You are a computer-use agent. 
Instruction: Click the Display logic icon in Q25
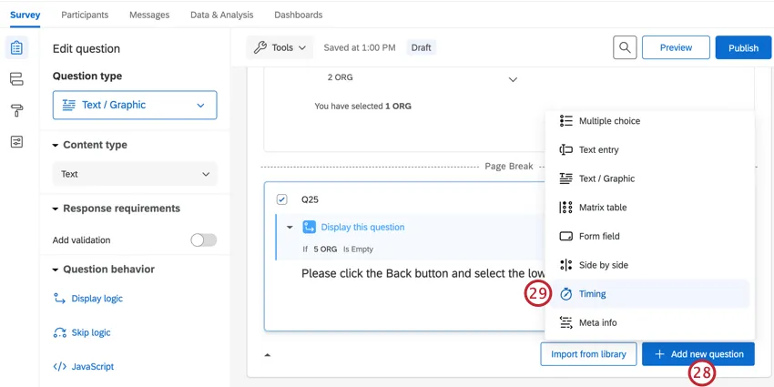(x=310, y=228)
